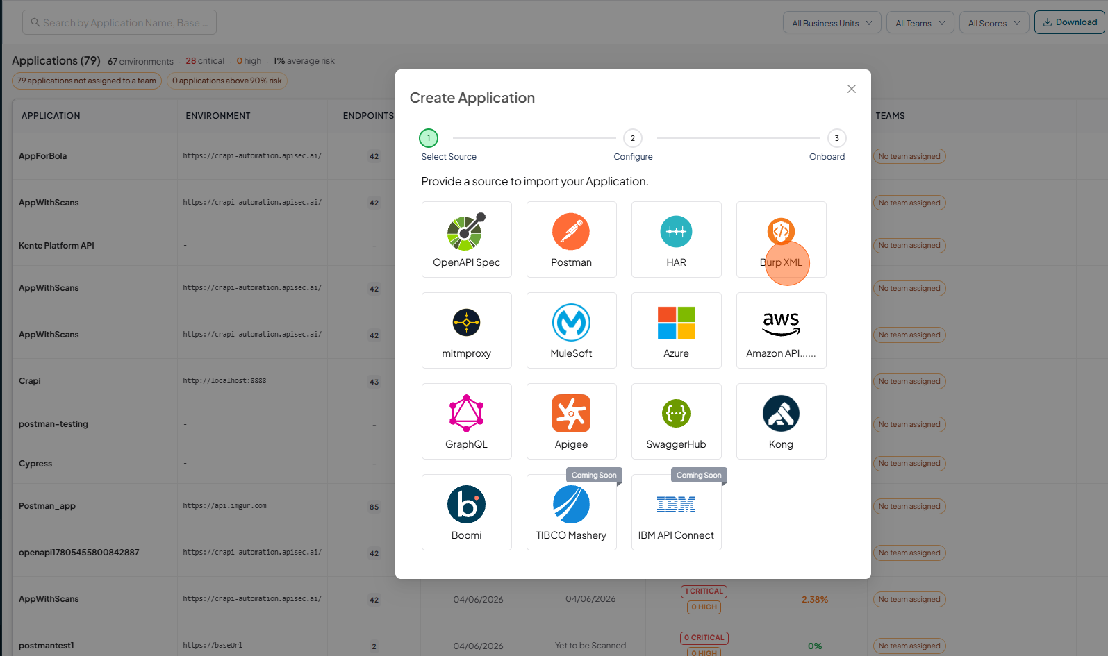Click 'No team assigned' tag for Crapi
Image resolution: width=1108 pixels, height=656 pixels.
(x=909, y=382)
